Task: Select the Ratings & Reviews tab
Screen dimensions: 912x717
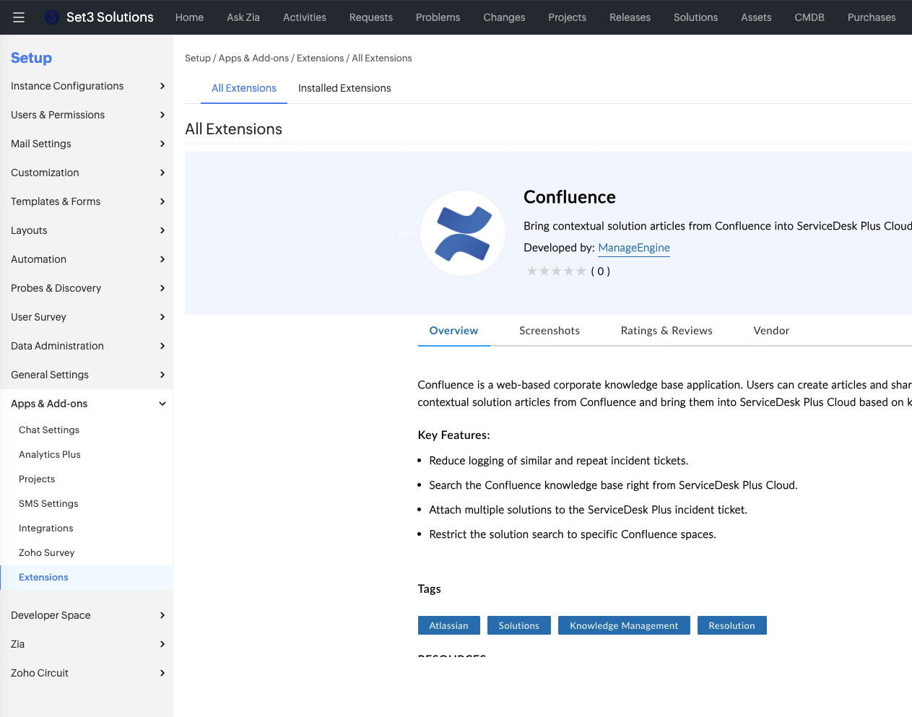Action: coord(666,331)
